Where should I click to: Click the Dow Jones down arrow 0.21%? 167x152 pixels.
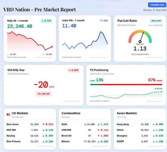tap(48, 124)
